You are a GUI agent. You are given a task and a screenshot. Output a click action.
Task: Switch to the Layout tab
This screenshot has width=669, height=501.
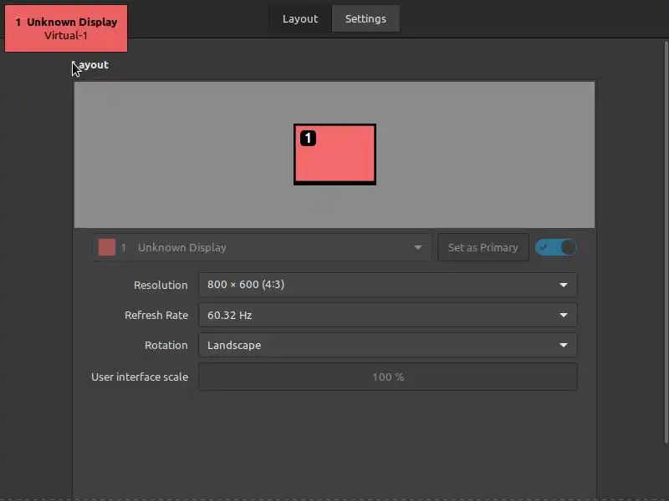(300, 18)
